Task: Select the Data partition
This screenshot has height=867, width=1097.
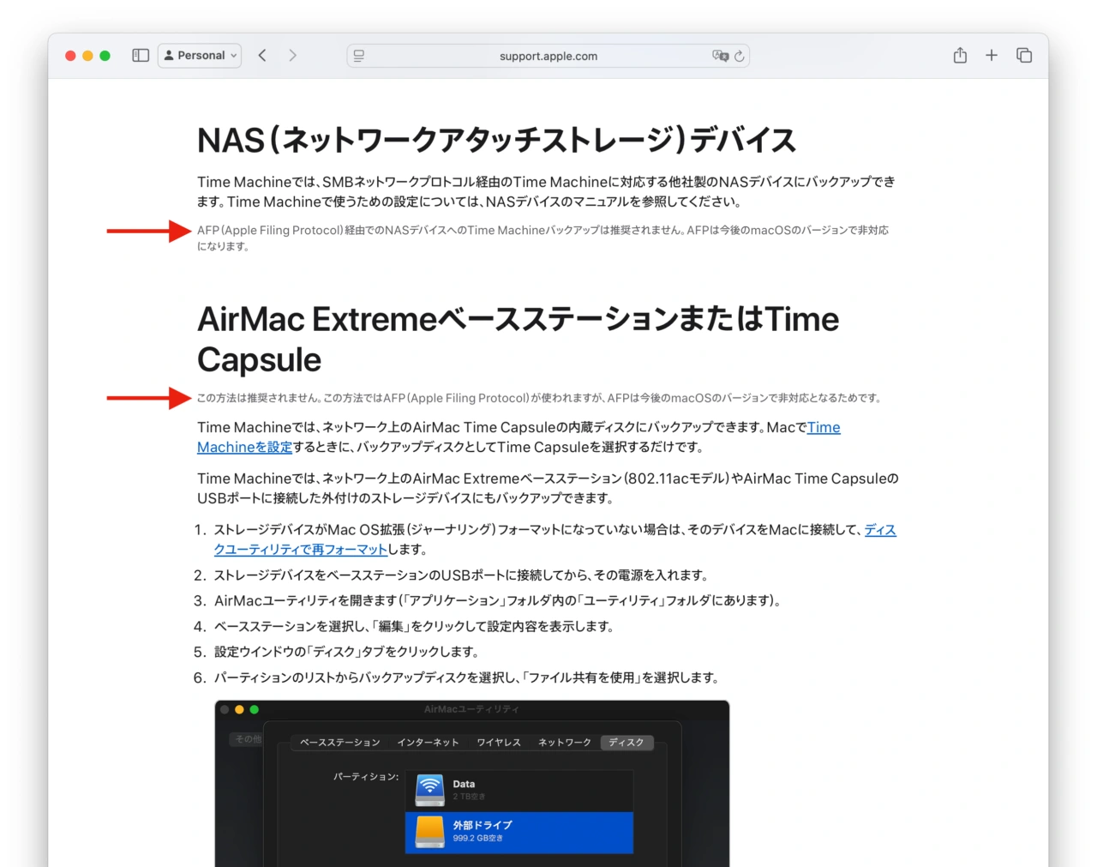Action: (519, 789)
